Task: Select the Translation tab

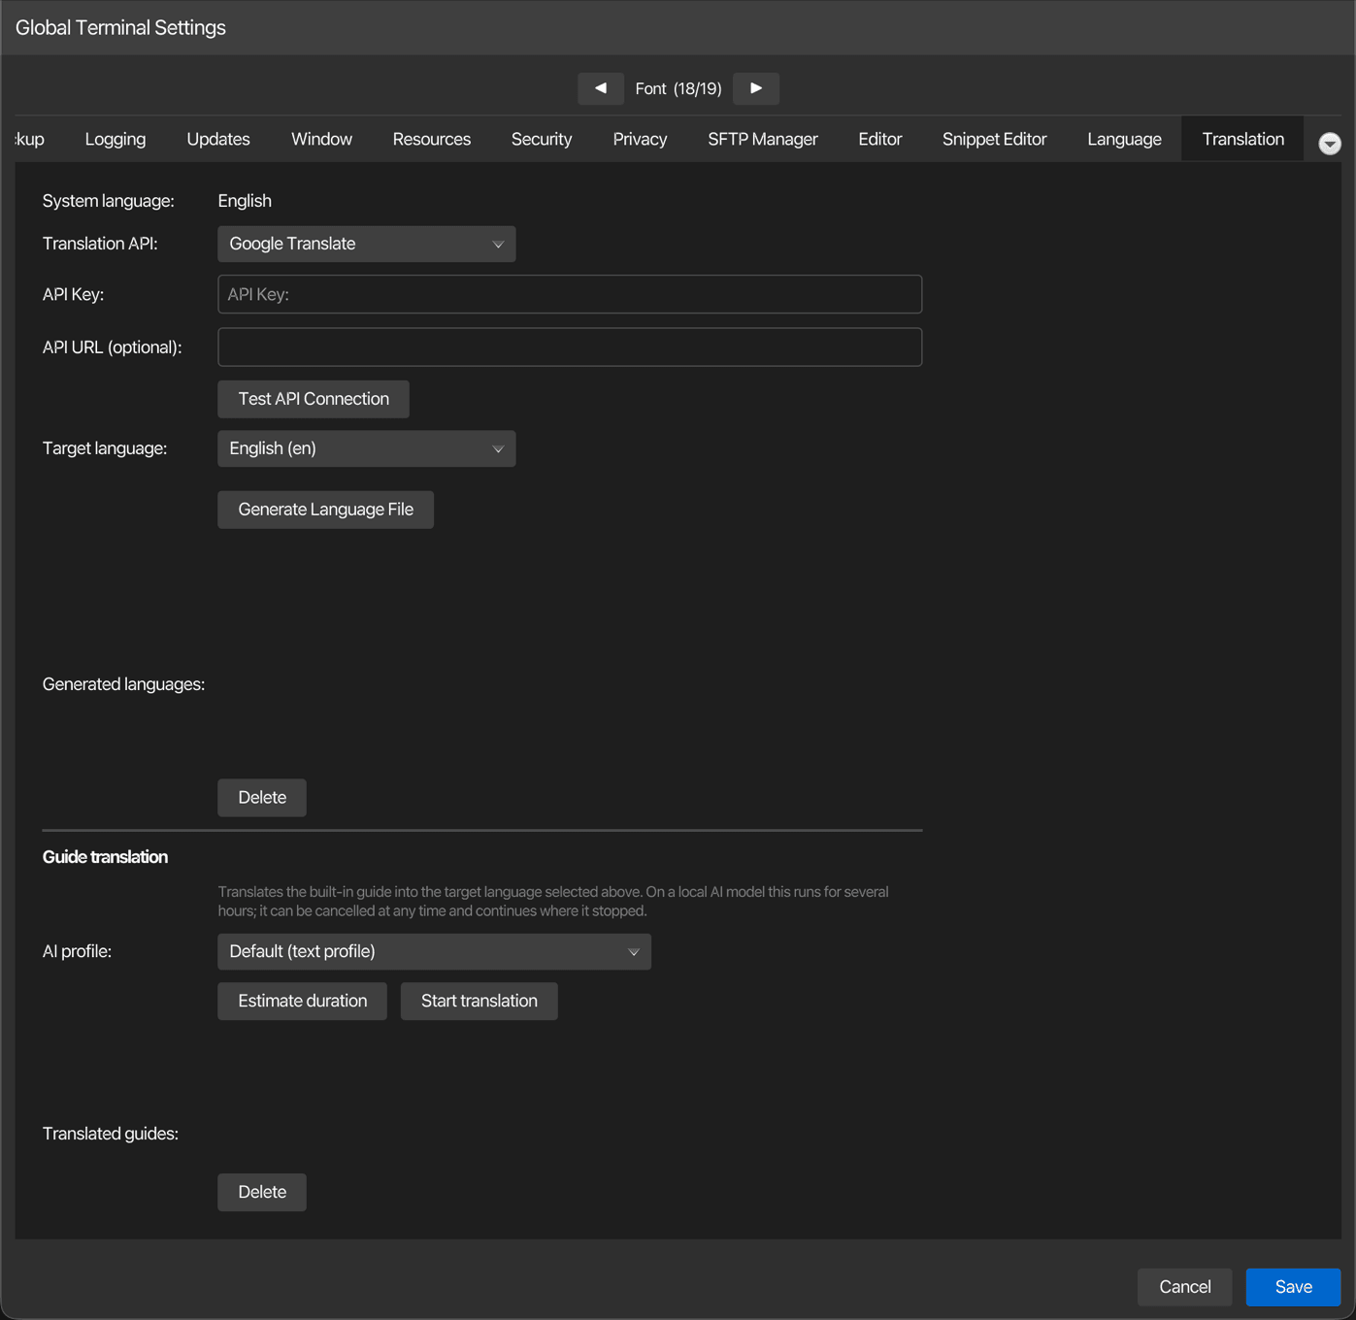Action: coord(1242,139)
